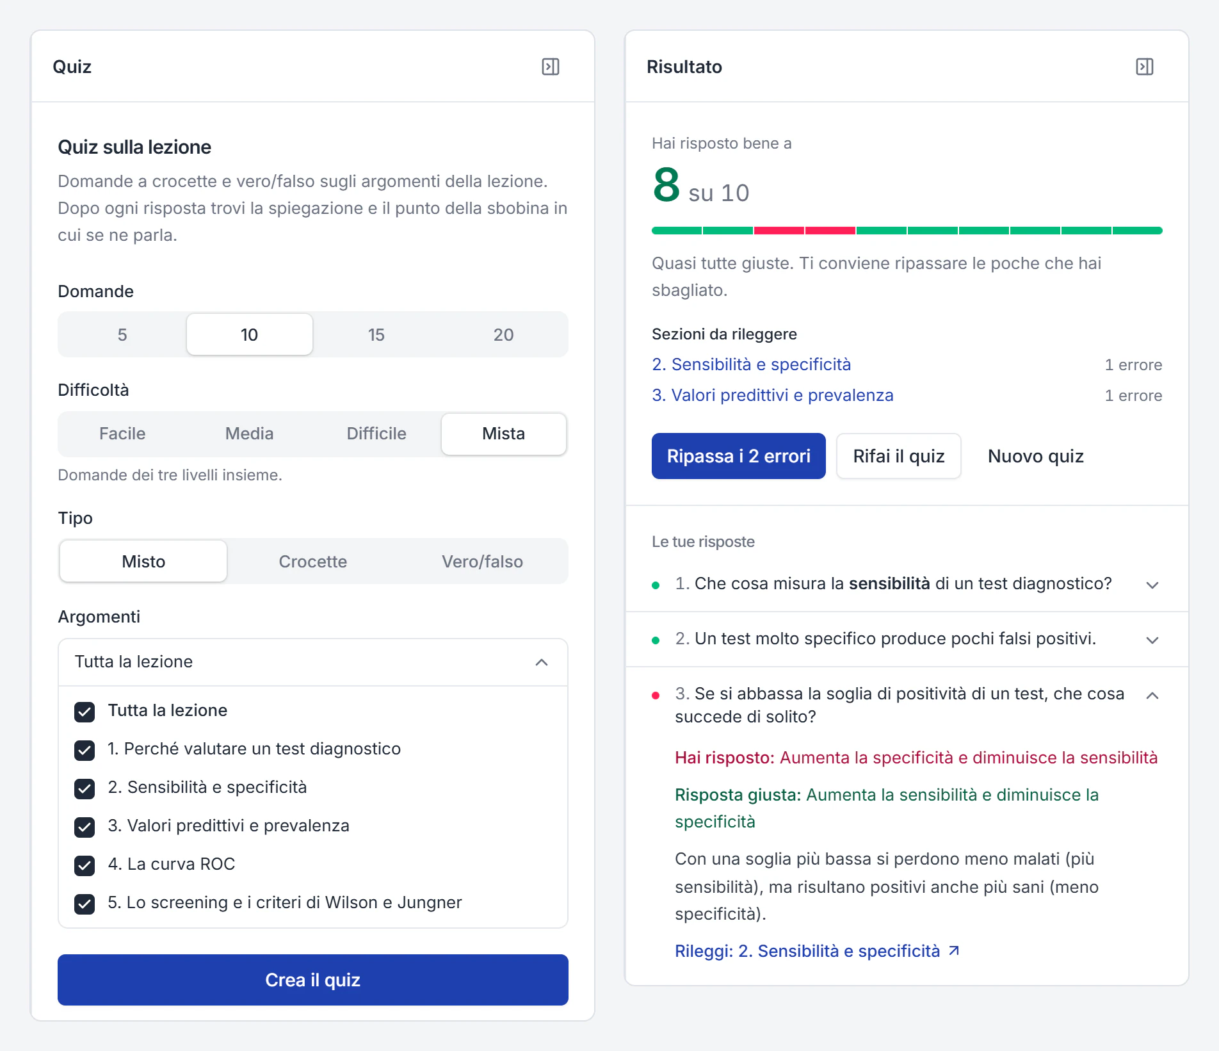Collapse the Risultato panel using sidebar icon
The height and width of the screenshot is (1051, 1219).
coord(1145,67)
